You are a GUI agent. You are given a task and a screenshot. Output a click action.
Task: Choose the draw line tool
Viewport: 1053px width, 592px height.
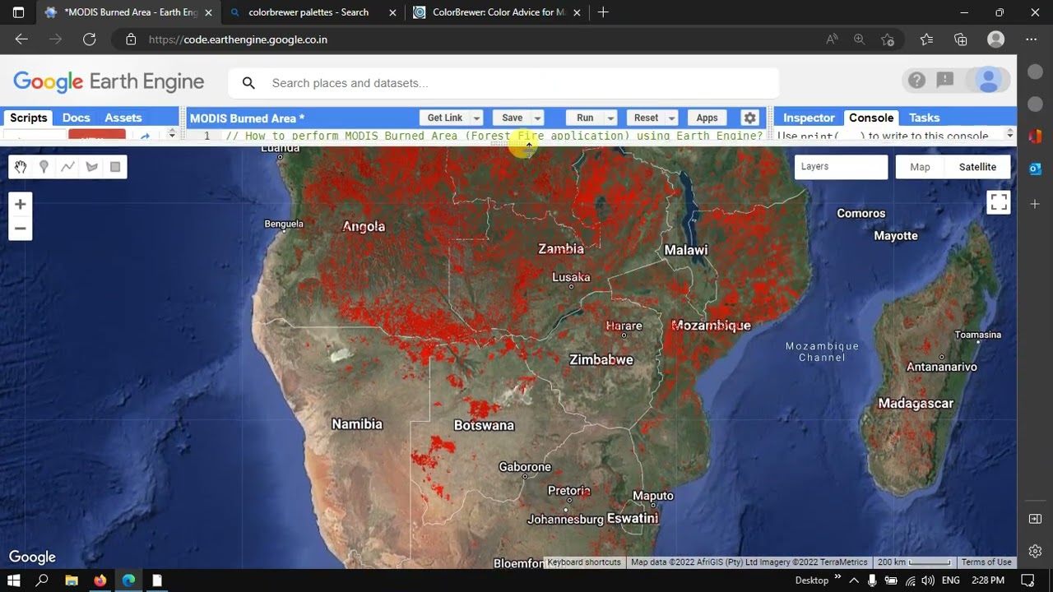(67, 167)
